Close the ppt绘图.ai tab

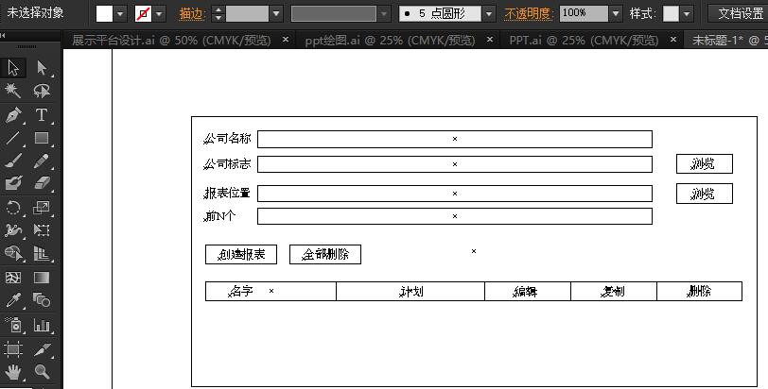pyautogui.click(x=490, y=40)
